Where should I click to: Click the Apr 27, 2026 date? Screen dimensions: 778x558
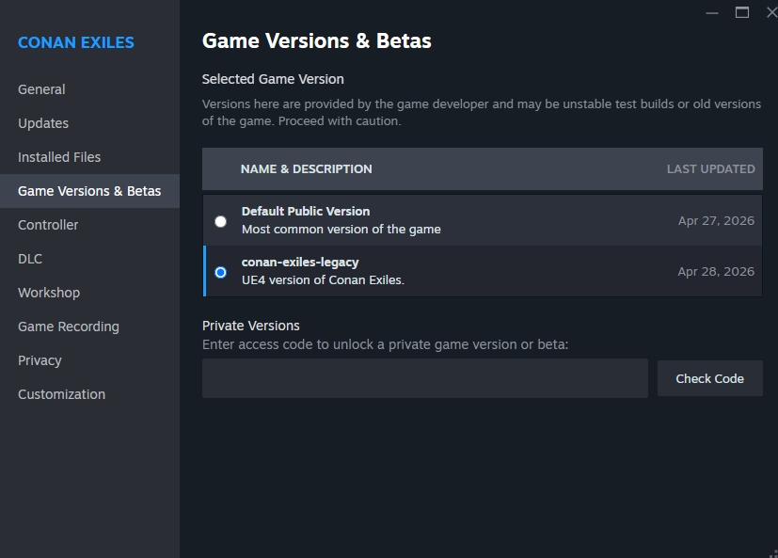(716, 221)
